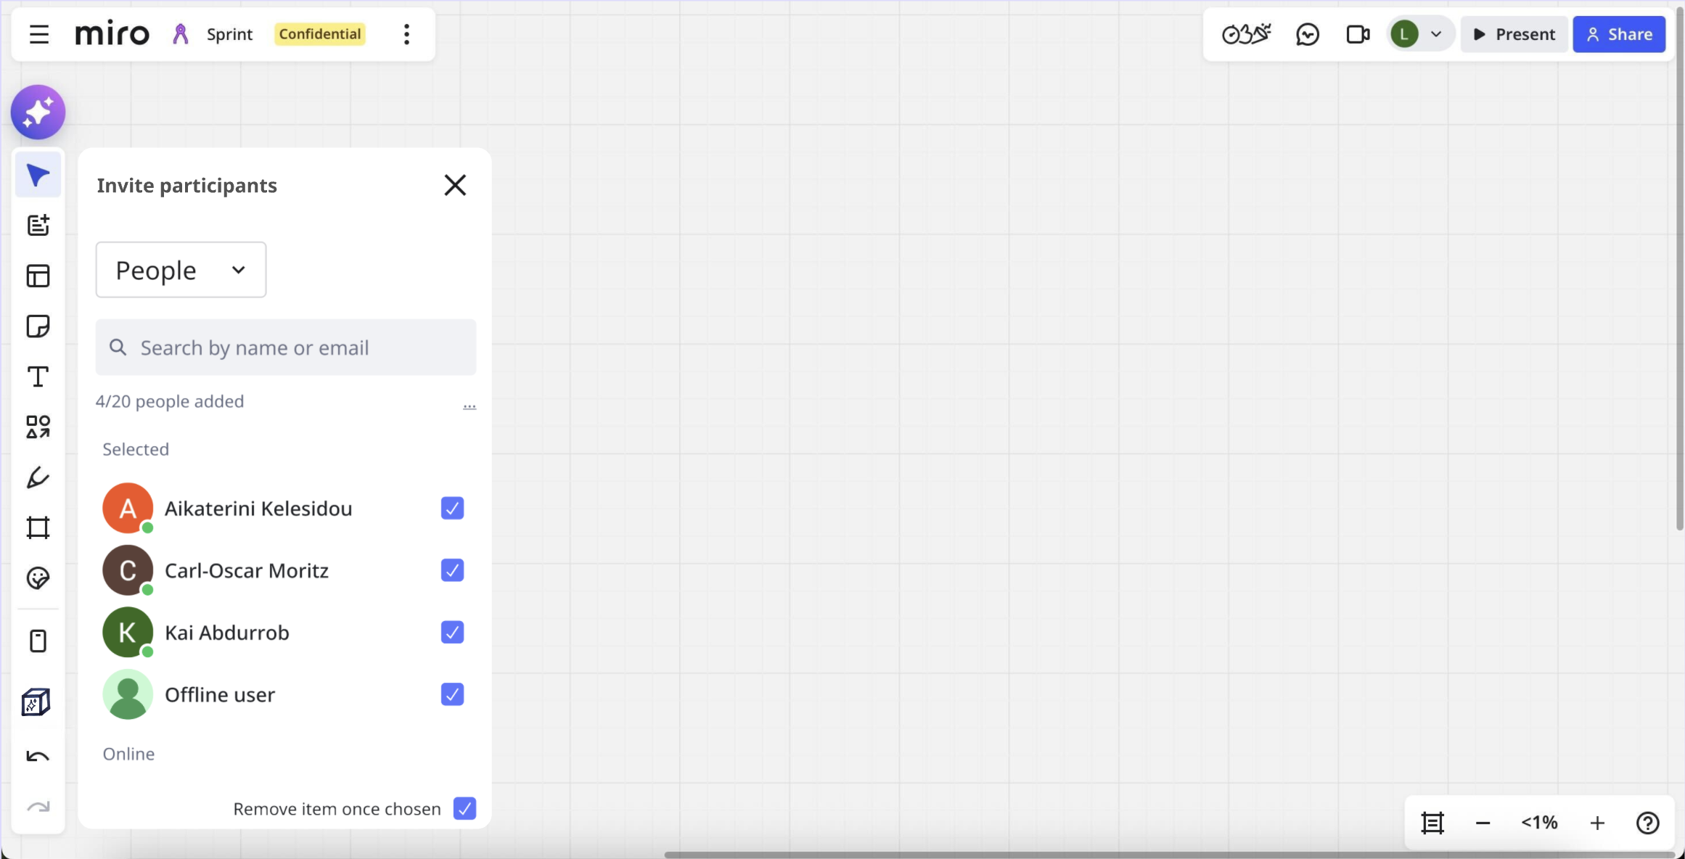Pick the Frame tool in sidebar
This screenshot has height=859, width=1685.
(38, 527)
